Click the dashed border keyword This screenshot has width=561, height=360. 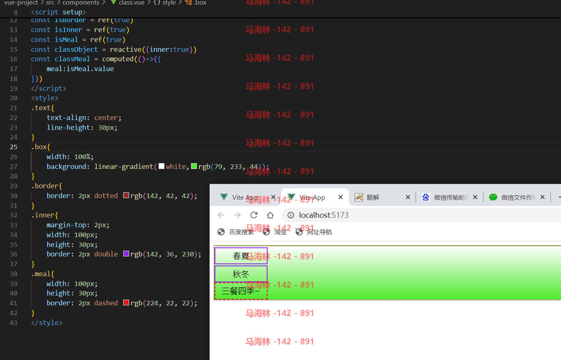[x=106, y=303]
